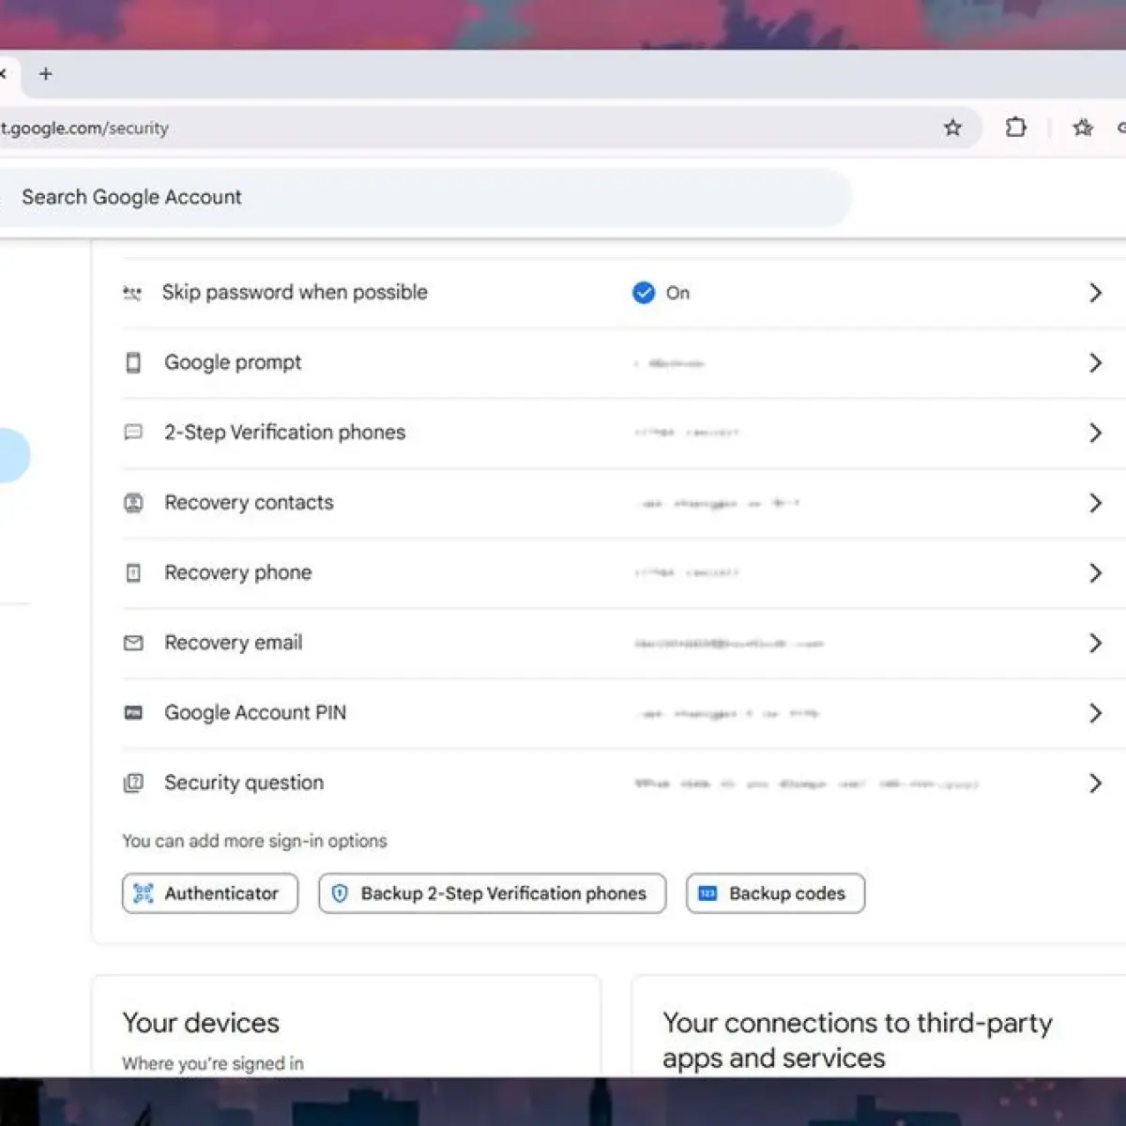Click the 'You can add more sign-in options' text
The height and width of the screenshot is (1126, 1126).
tap(254, 841)
